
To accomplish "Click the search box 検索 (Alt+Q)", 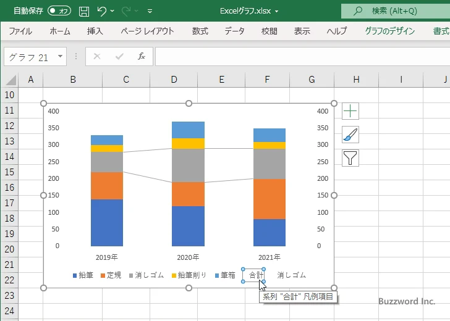I will click(x=396, y=11).
